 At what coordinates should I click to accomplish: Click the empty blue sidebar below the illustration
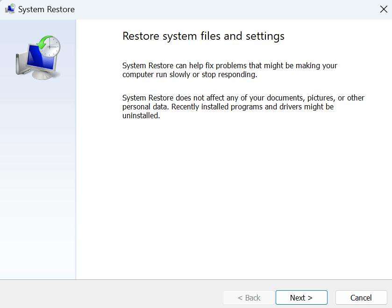38,187
